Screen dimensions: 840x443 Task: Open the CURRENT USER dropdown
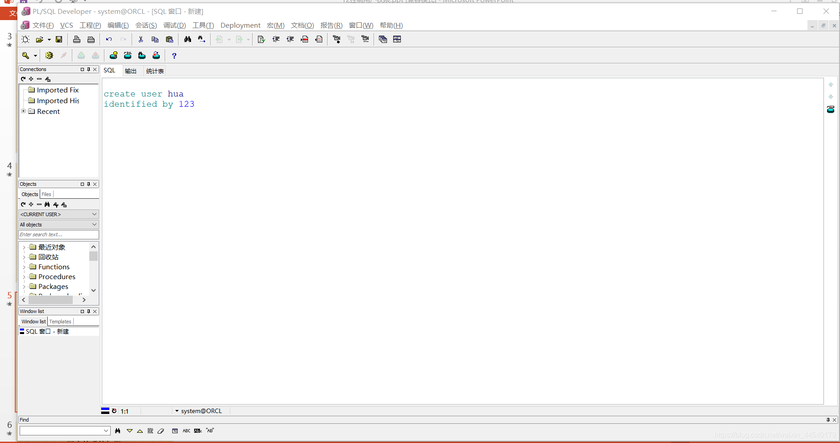(58, 214)
